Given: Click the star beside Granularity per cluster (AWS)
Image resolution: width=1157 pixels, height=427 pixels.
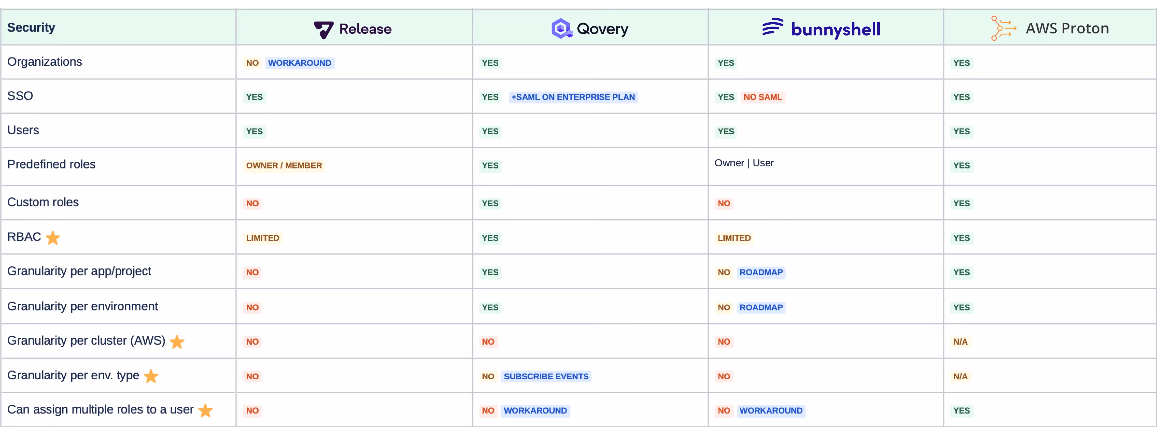Looking at the screenshot, I should click(x=177, y=342).
